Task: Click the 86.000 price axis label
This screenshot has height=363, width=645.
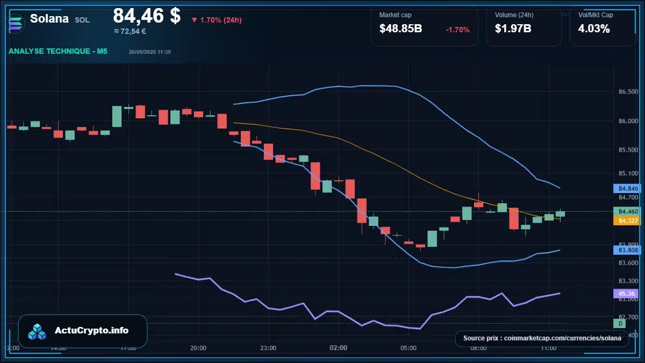Action: tap(628, 122)
